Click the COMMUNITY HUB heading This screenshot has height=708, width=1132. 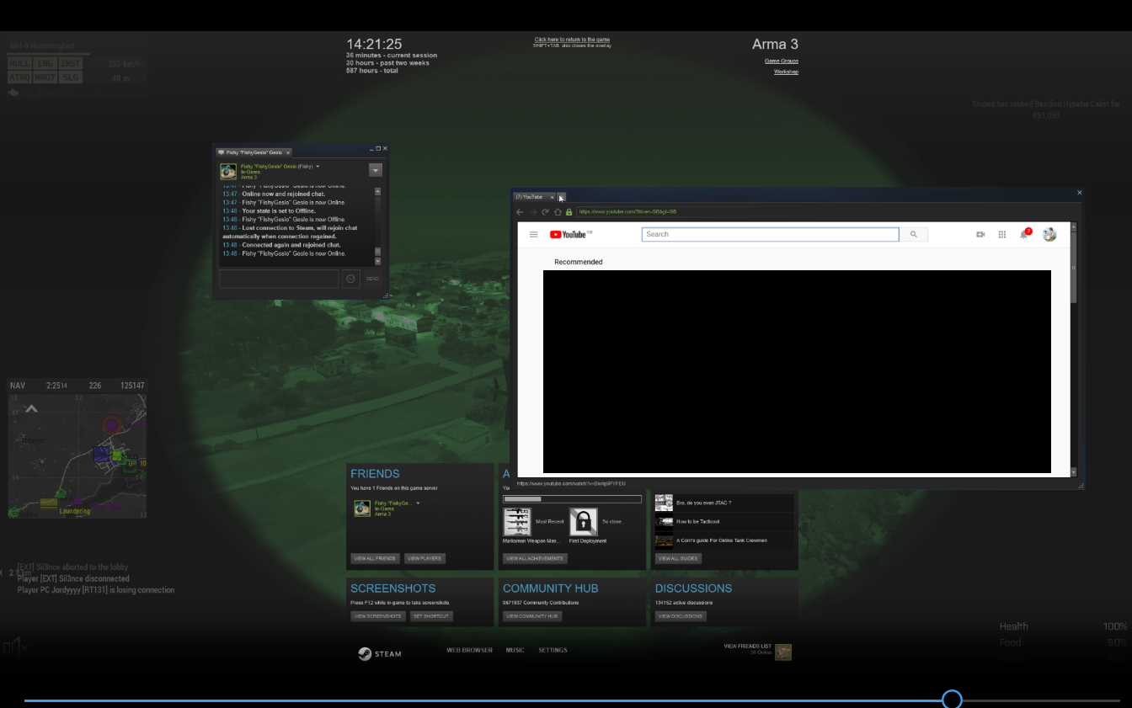(x=550, y=588)
